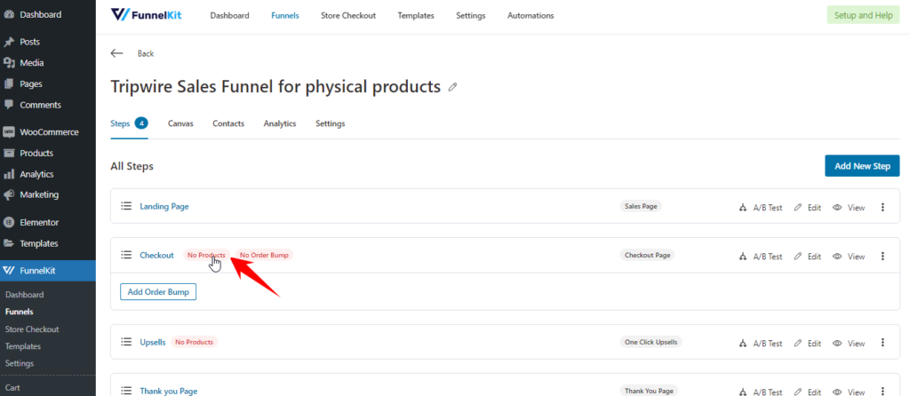Click drag handle icon of Upsells step
This screenshot has height=396, width=910.
coord(126,342)
